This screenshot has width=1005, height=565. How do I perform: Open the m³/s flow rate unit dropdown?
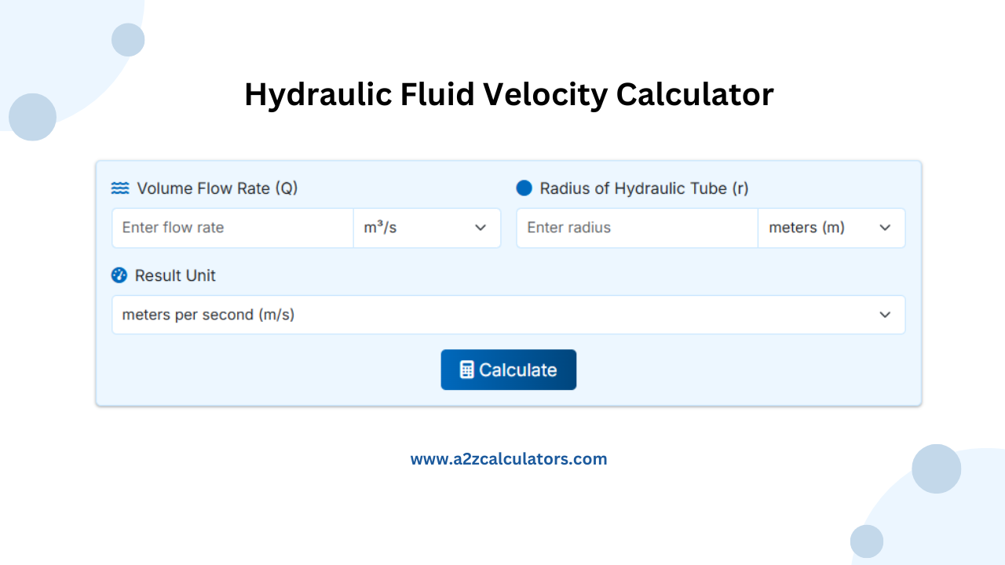(427, 228)
